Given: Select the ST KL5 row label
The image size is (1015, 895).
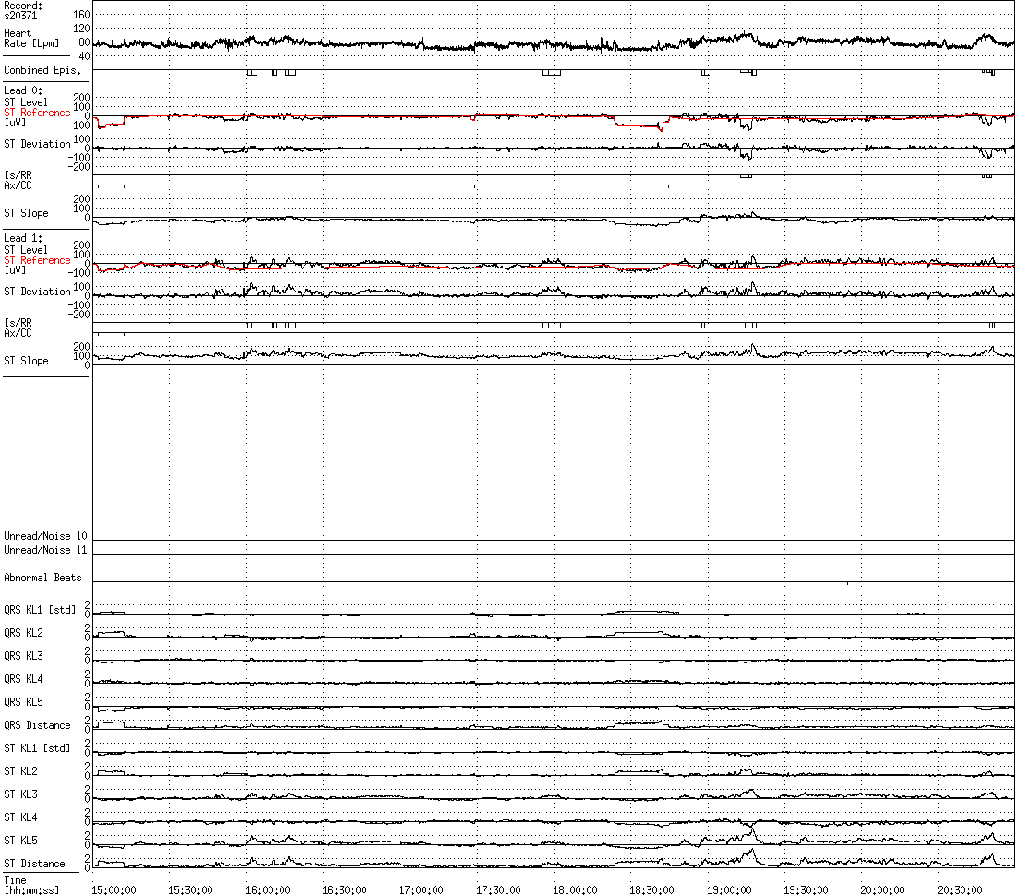Looking at the screenshot, I should tap(21, 841).
